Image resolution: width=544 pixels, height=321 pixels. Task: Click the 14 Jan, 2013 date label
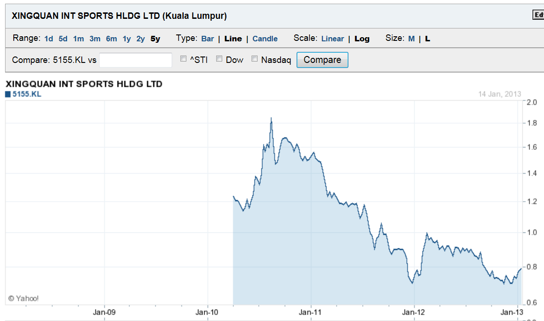click(x=499, y=94)
